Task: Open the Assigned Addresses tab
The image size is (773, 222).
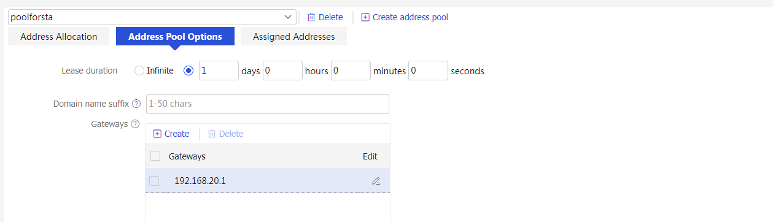Action: click(x=294, y=37)
